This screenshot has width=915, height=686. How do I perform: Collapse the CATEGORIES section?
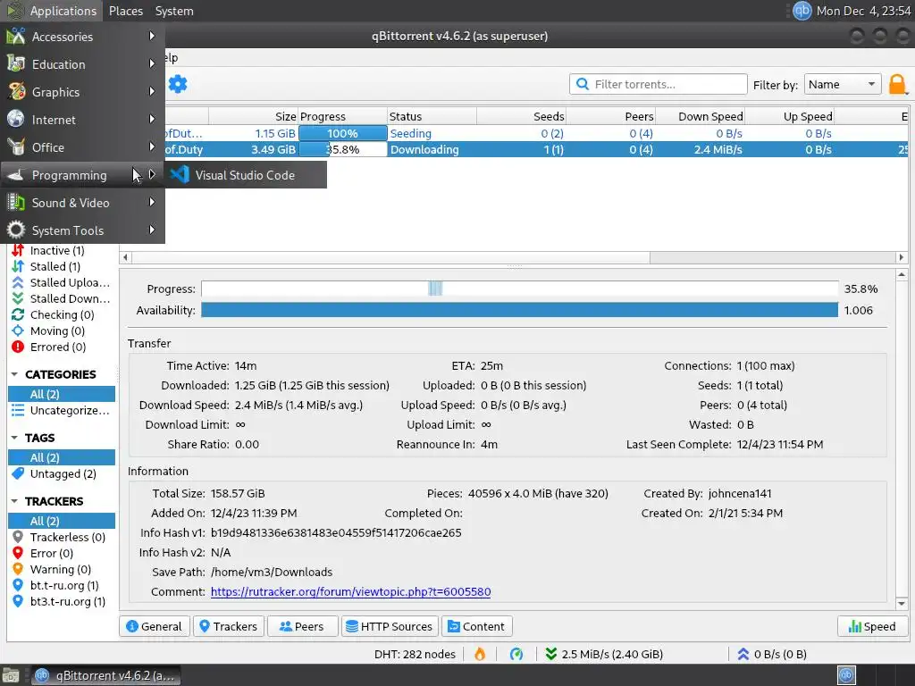tap(14, 374)
